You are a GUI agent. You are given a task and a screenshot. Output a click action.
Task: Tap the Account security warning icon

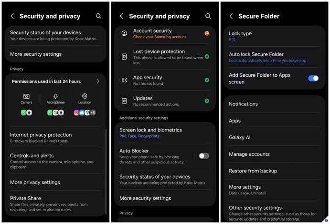[x=207, y=33]
